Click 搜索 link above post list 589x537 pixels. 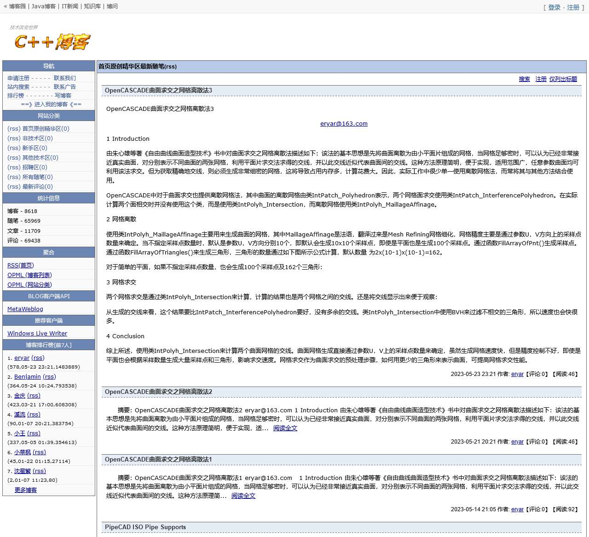[524, 79]
